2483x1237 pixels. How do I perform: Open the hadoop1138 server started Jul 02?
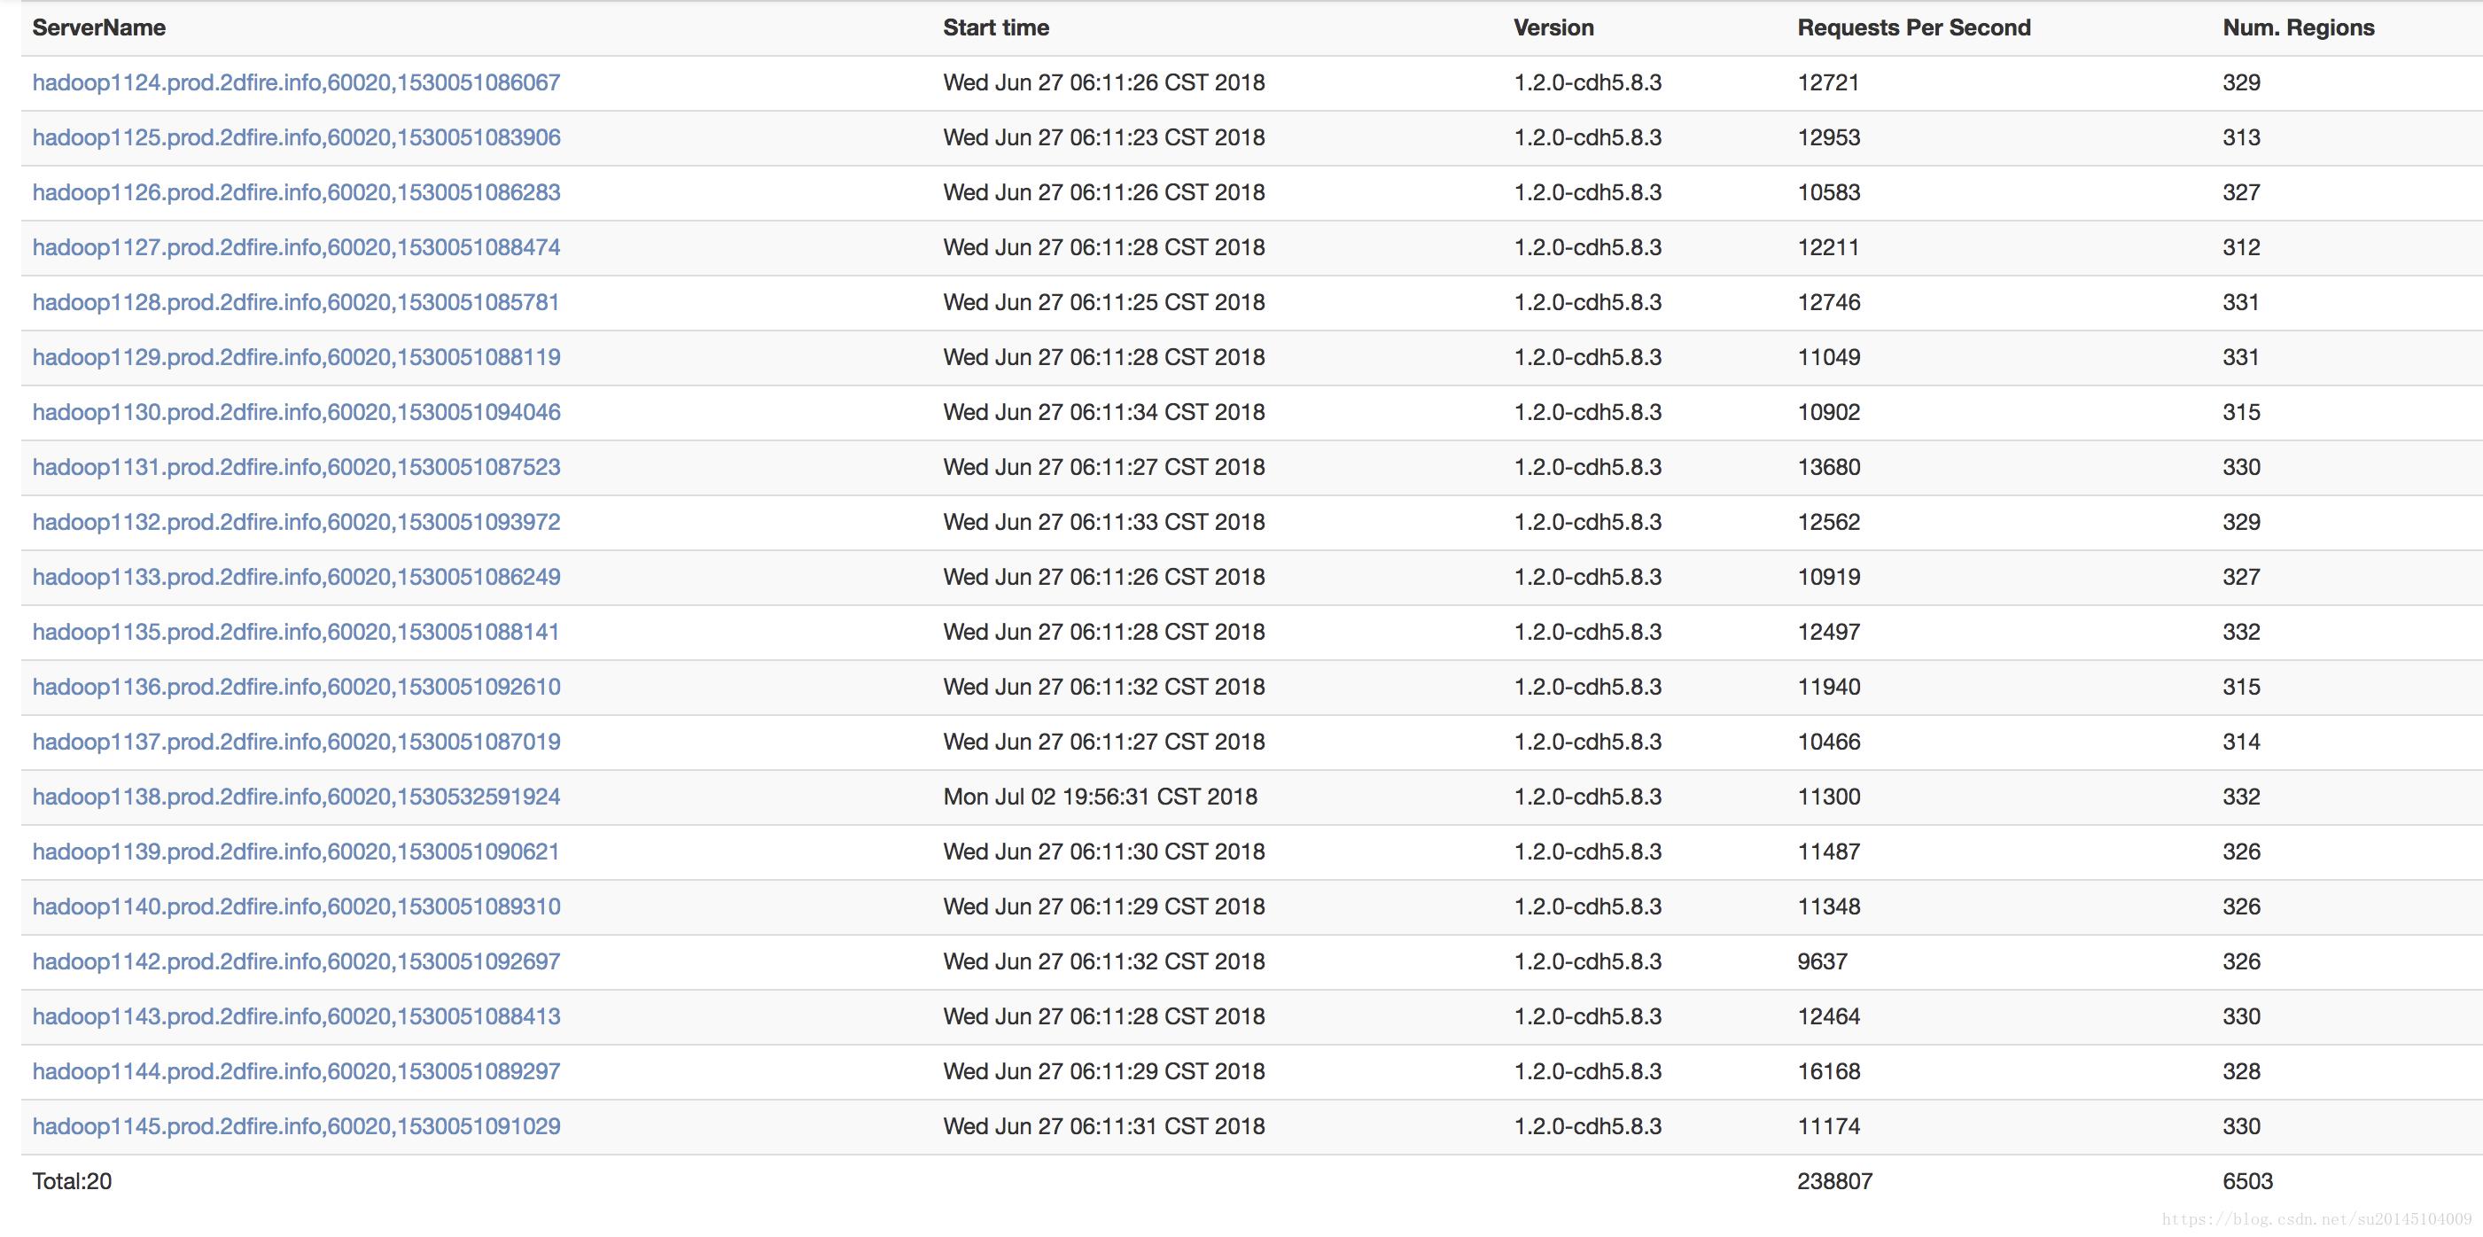pyautogui.click(x=296, y=797)
